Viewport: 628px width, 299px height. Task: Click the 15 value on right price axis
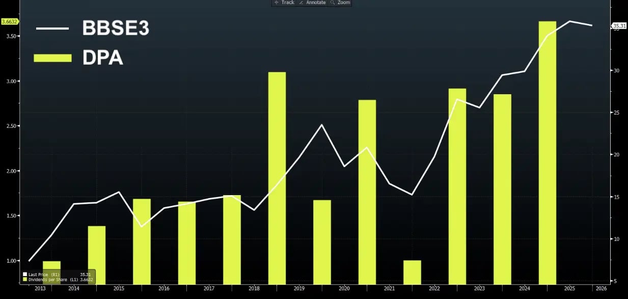[x=616, y=197]
